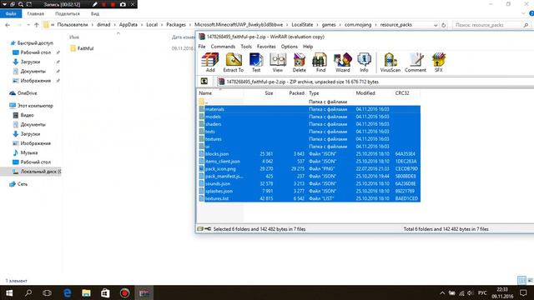Open the Favorites menu
This screenshot has height=300, width=534.
click(x=266, y=47)
